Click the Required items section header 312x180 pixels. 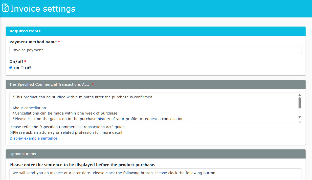(155, 31)
